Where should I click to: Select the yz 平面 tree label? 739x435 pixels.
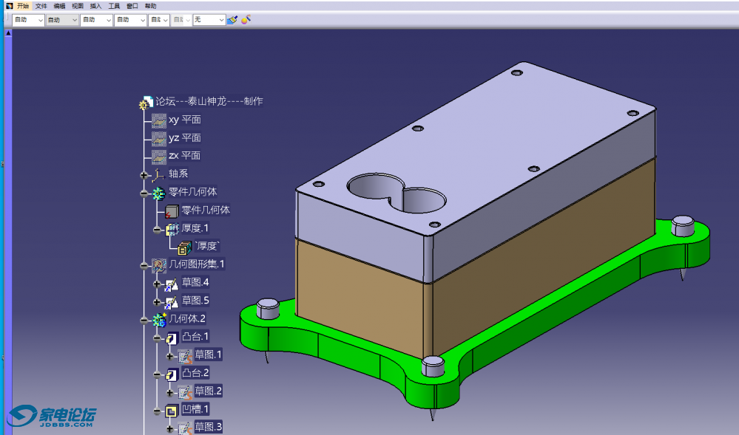pos(185,138)
